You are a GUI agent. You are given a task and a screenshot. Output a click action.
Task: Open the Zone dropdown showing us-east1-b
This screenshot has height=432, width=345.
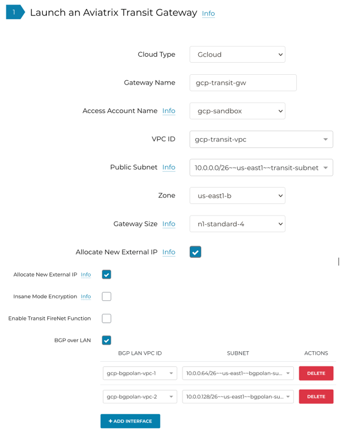click(237, 195)
